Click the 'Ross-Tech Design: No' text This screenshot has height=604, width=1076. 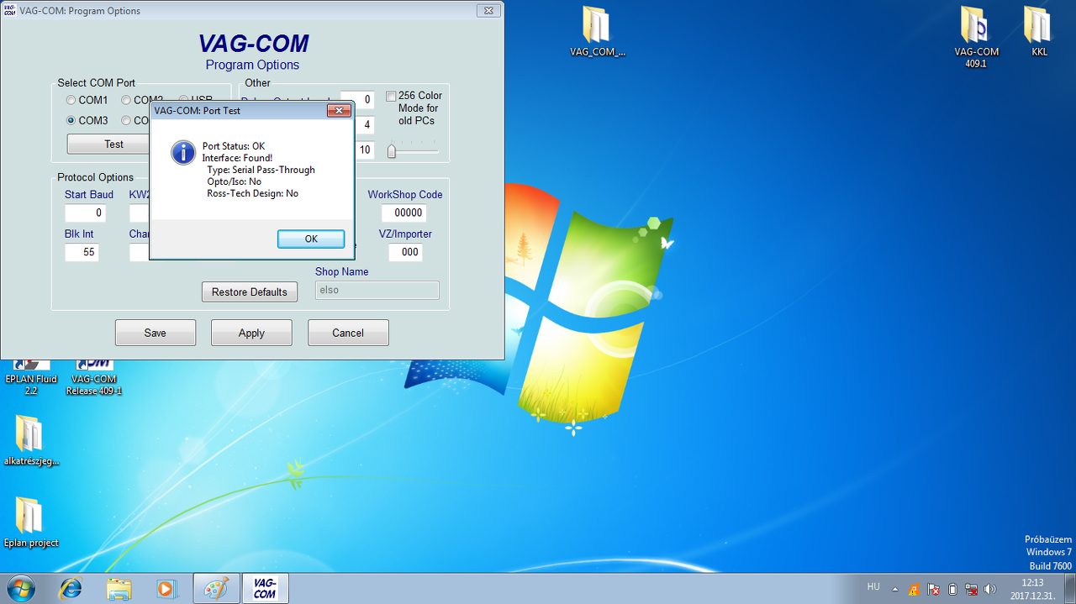click(x=252, y=193)
